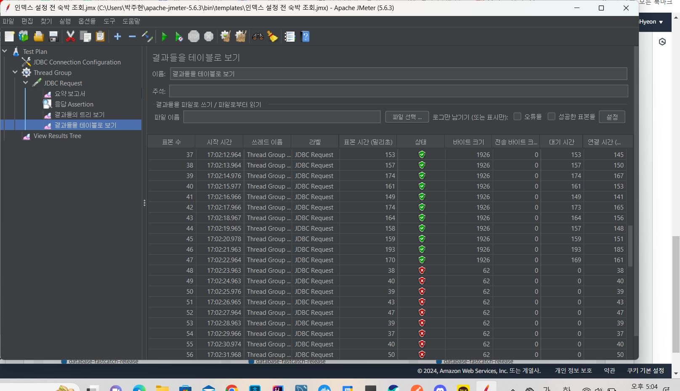680x391 pixels.
Task: Toggle the 오류들 checkbox
Action: pos(518,117)
